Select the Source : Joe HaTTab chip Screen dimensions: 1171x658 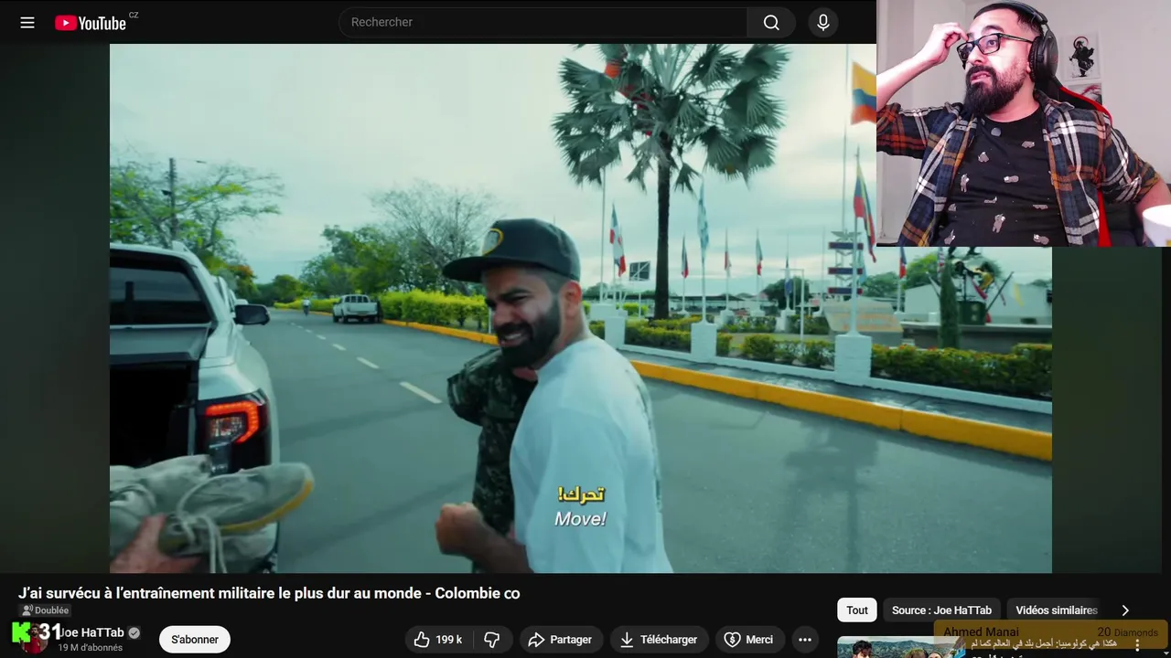tap(941, 610)
